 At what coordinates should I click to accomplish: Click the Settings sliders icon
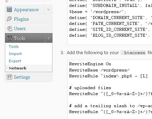pyautogui.click(x=10, y=77)
